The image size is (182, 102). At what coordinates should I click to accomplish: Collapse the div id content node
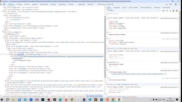point(3,11)
